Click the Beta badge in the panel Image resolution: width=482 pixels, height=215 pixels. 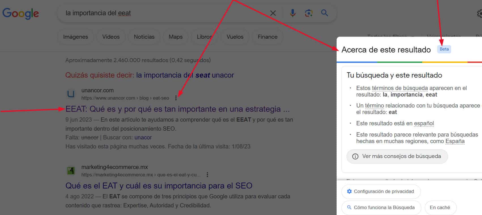[444, 49]
